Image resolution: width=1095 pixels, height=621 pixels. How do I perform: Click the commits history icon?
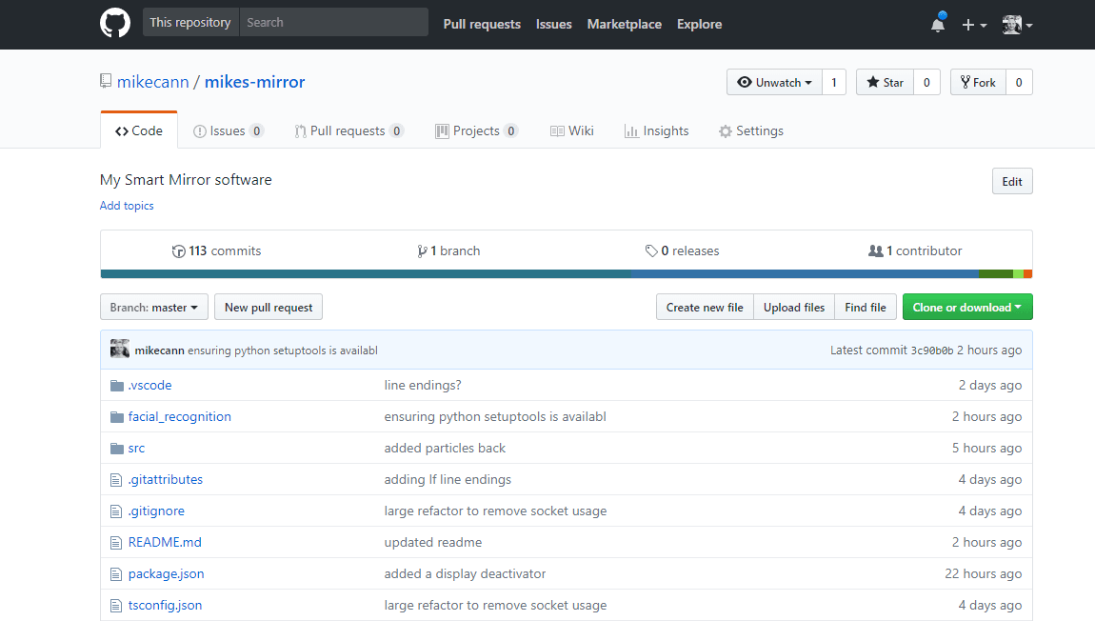178,251
